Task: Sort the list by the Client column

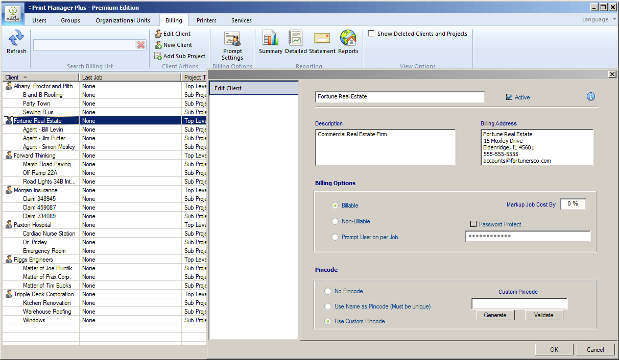Action: tap(41, 77)
